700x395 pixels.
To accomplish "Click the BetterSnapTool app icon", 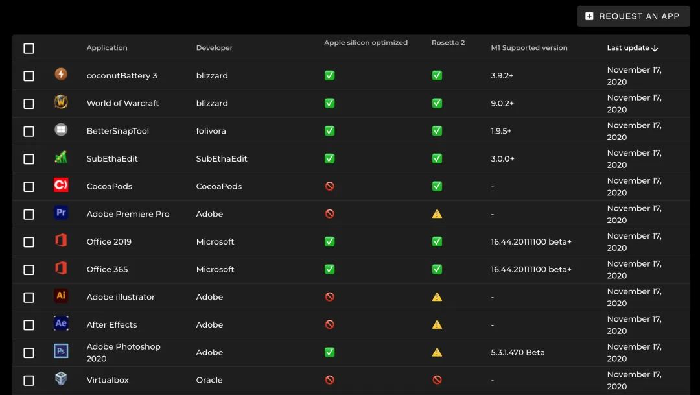I will coord(61,130).
